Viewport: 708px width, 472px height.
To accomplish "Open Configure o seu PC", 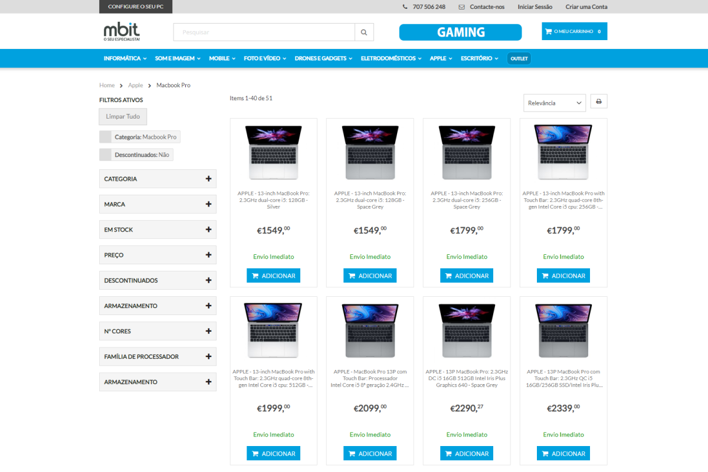I will (136, 6).
